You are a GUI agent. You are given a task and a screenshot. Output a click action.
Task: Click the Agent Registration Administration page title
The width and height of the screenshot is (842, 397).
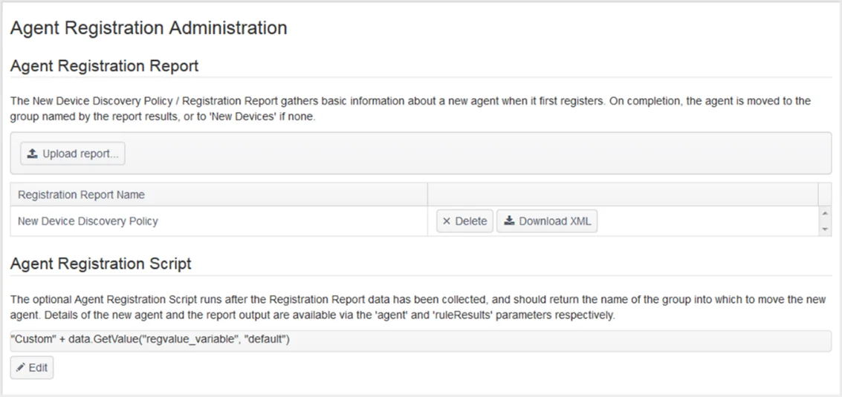click(x=149, y=28)
